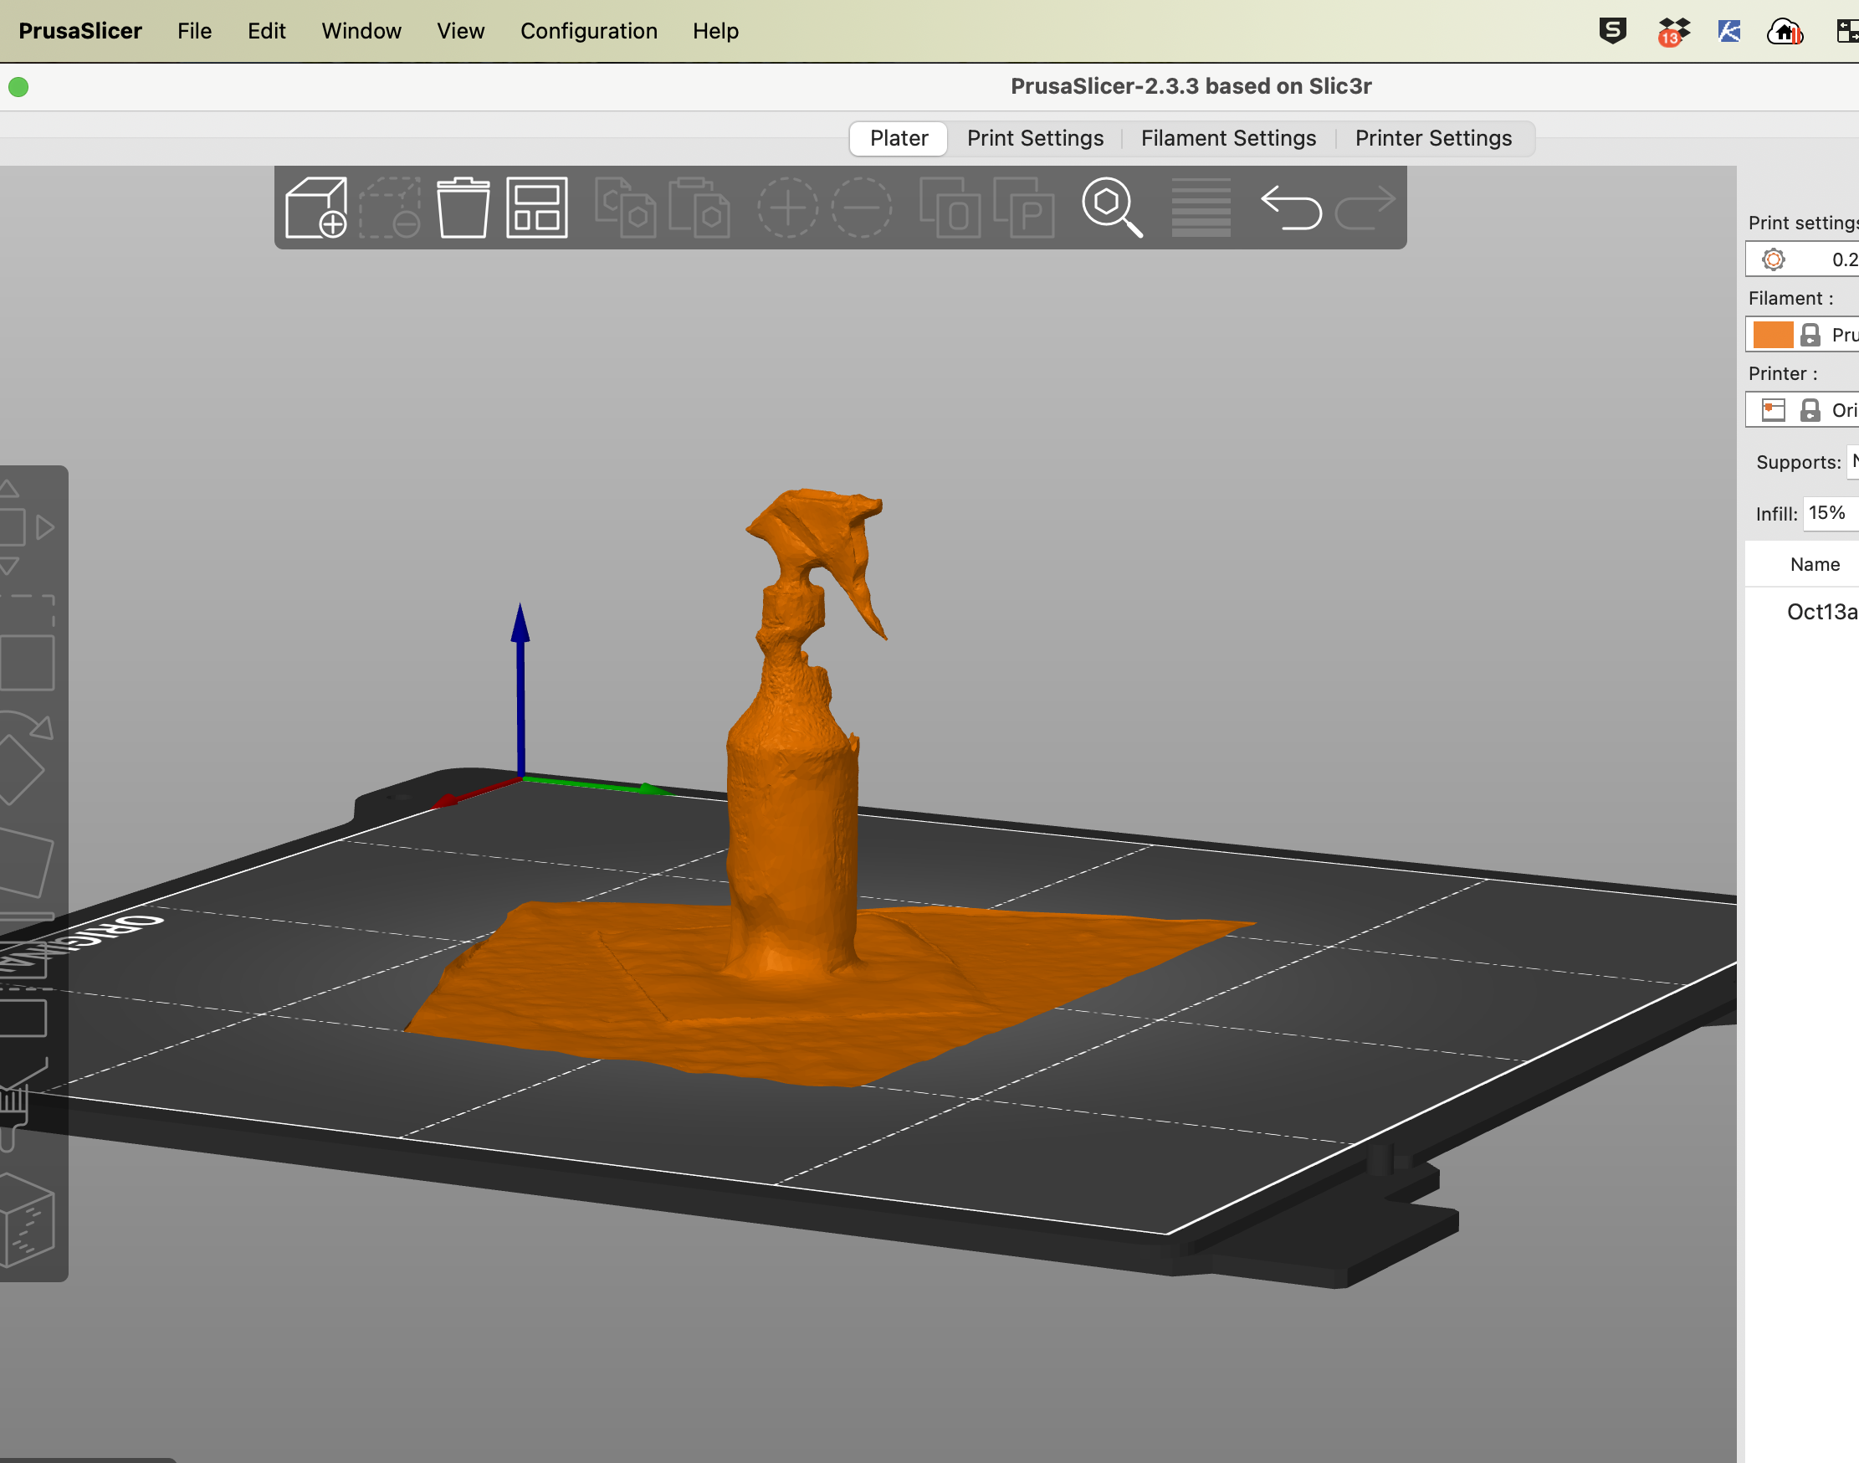
Task: Click the Paste clipboard icon
Action: [x=699, y=208]
